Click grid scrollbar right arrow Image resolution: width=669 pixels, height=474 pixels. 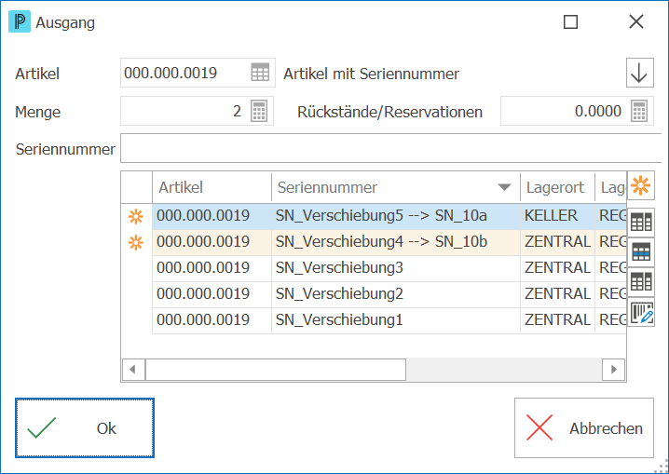[x=613, y=369]
